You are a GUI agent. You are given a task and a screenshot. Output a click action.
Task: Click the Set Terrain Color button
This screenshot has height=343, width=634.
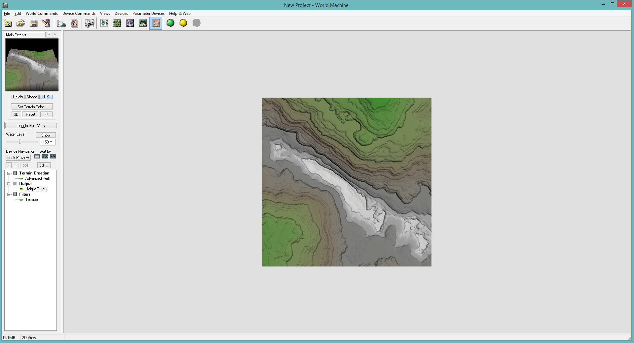click(x=32, y=107)
